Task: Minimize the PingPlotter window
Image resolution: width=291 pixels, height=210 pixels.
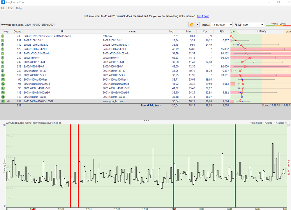Action: (x=269, y=2)
